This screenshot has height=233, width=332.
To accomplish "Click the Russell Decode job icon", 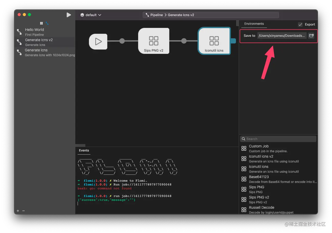I will pos(244,209).
